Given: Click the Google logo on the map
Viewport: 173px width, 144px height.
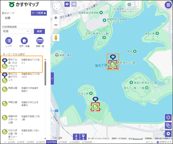Looking at the screenshot, I should click(x=57, y=138).
